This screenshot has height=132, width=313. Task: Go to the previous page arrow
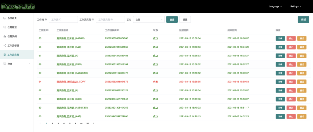click(40, 124)
